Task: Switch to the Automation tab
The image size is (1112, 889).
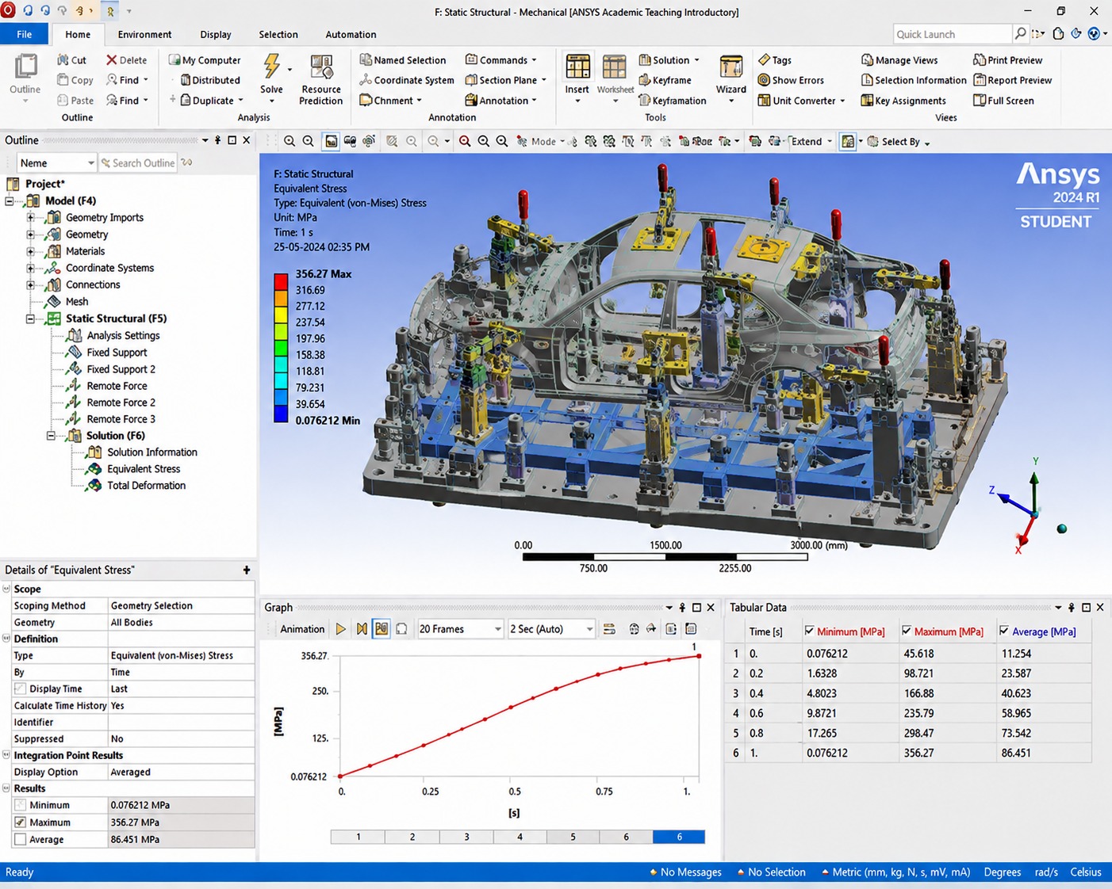Action: coord(351,34)
